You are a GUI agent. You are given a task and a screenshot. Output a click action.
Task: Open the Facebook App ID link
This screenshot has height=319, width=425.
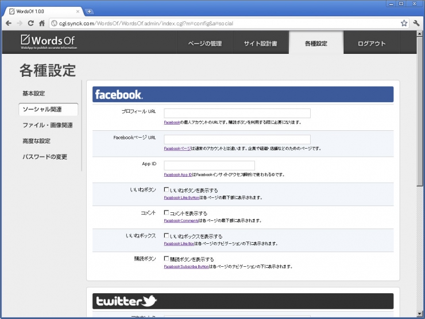[178, 174]
